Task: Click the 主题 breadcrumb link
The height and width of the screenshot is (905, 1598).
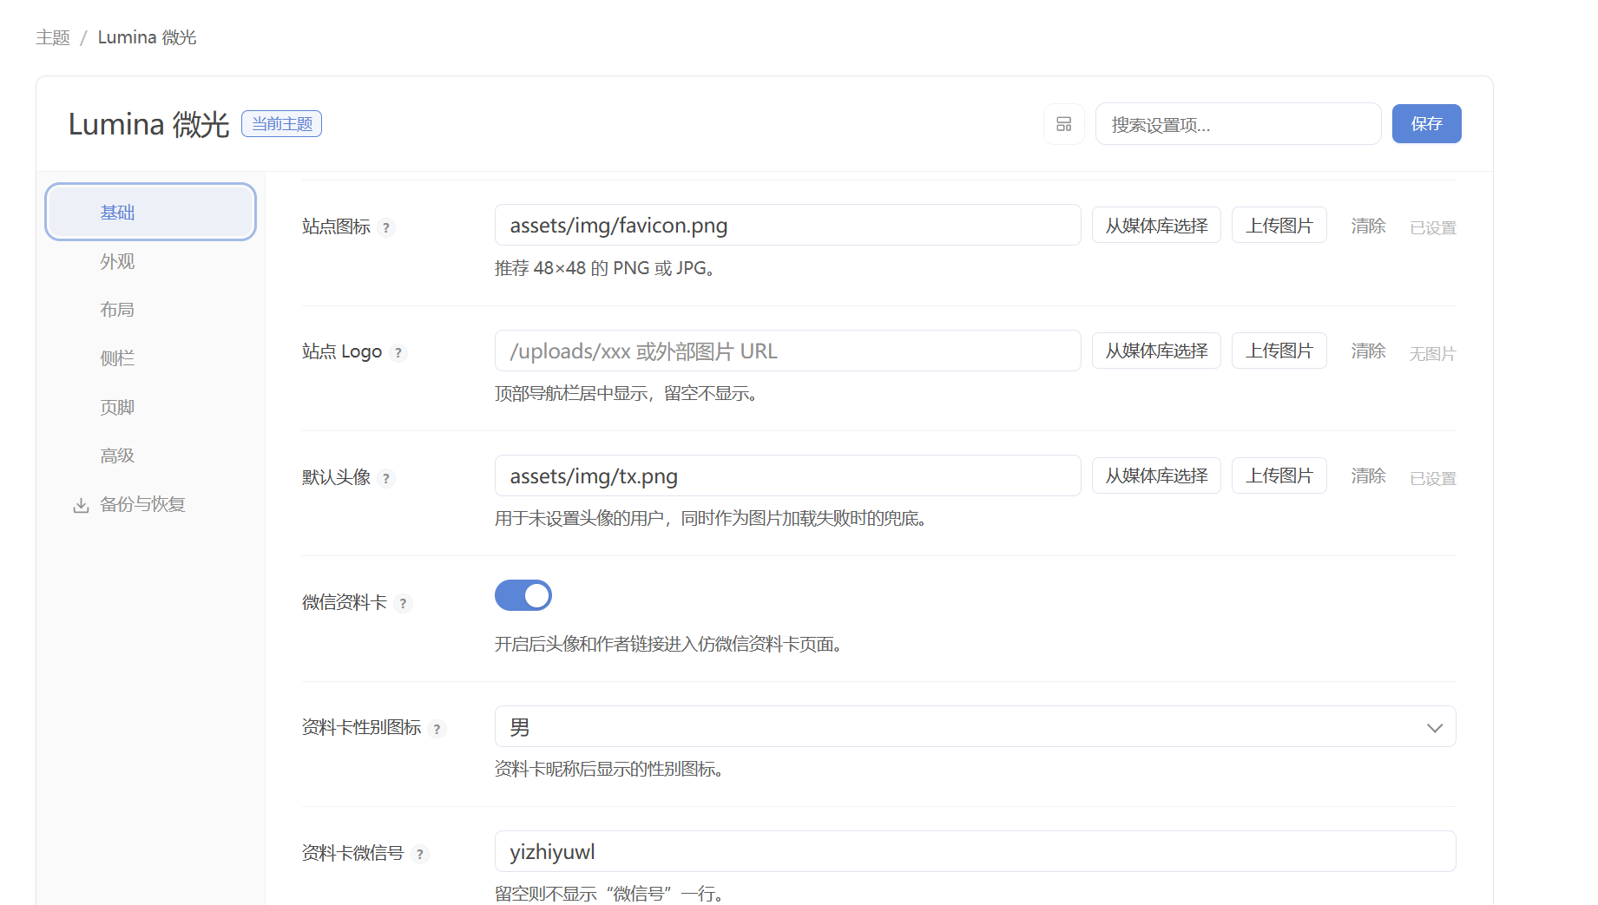Action: (53, 37)
